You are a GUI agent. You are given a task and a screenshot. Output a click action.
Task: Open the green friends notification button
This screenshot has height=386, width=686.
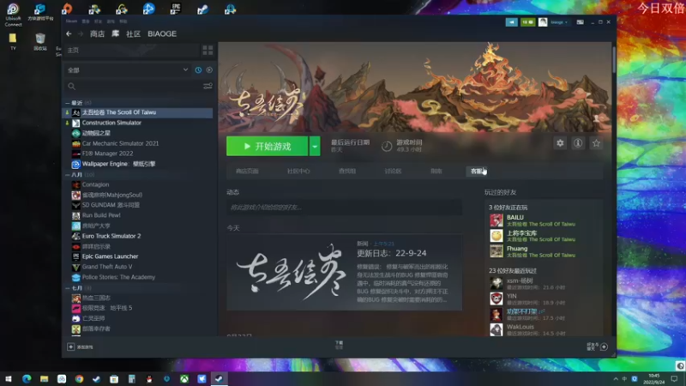(x=527, y=22)
